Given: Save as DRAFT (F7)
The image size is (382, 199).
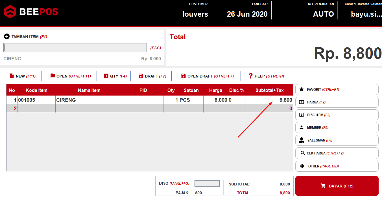Looking at the screenshot, I should click(152, 76).
